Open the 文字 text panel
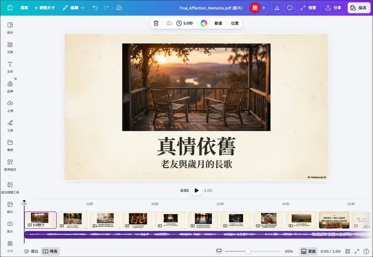This screenshot has width=373, height=257. coord(10,67)
